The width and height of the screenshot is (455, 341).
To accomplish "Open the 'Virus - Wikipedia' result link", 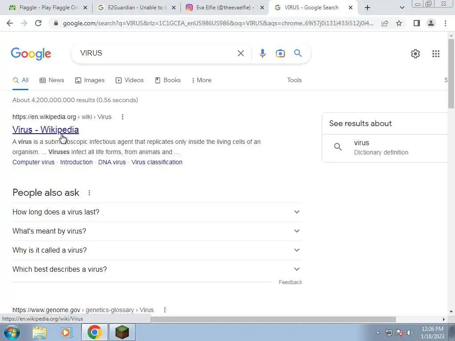I will (46, 130).
